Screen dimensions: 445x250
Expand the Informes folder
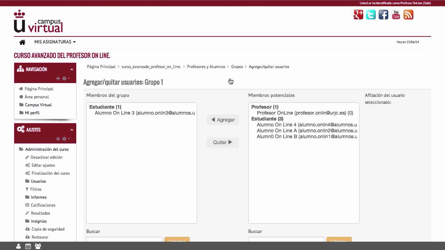click(x=39, y=197)
